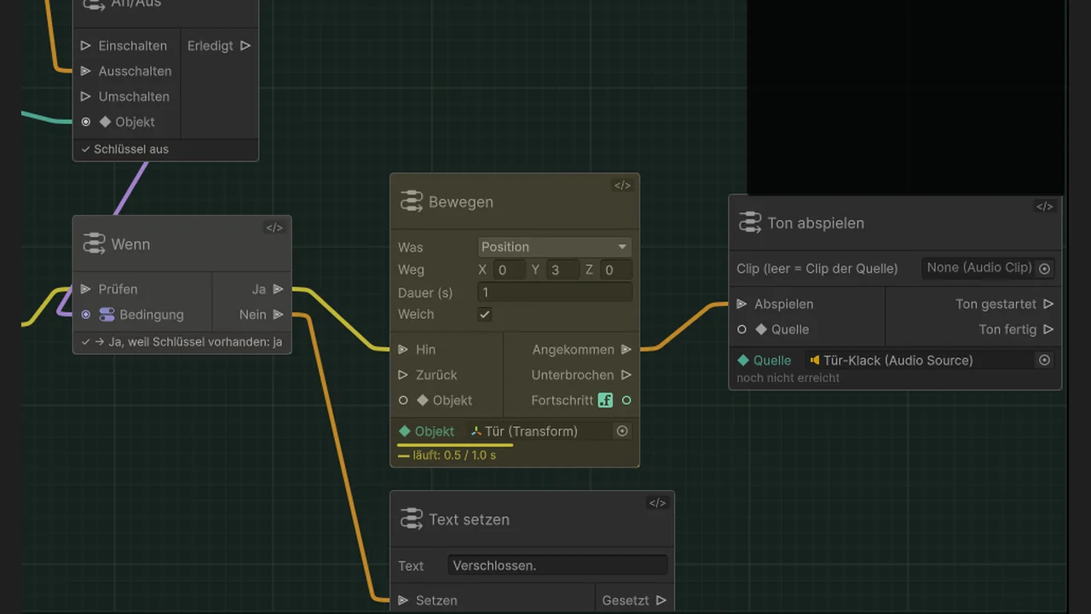Click the Weg X value field

click(509, 270)
